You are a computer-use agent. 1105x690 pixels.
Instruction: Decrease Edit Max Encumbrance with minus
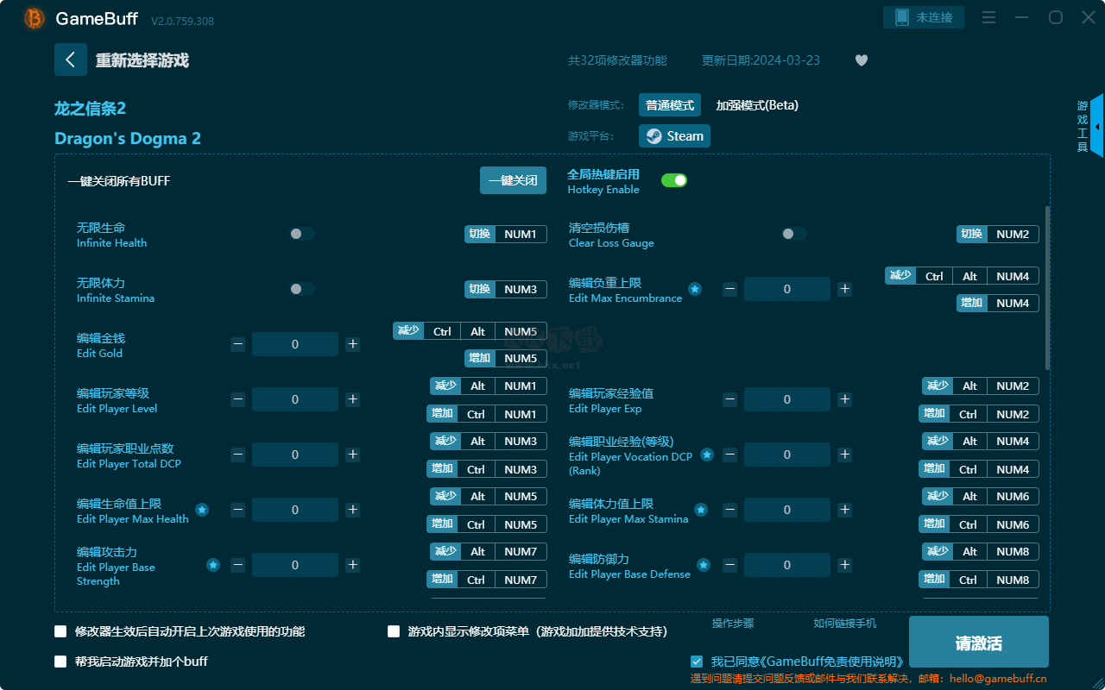[730, 289]
